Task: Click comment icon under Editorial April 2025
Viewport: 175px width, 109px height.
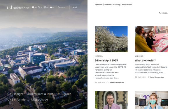Action: pos(108,83)
